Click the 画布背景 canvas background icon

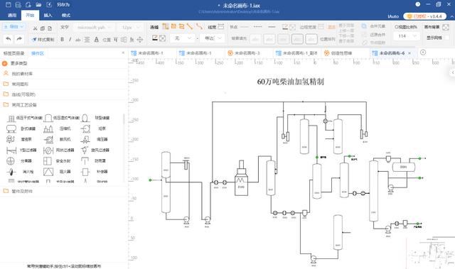click(x=446, y=27)
